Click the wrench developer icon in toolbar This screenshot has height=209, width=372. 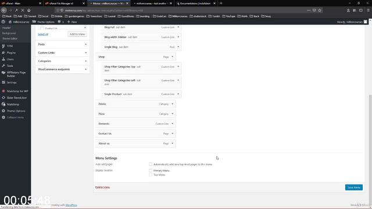click(16, 10)
